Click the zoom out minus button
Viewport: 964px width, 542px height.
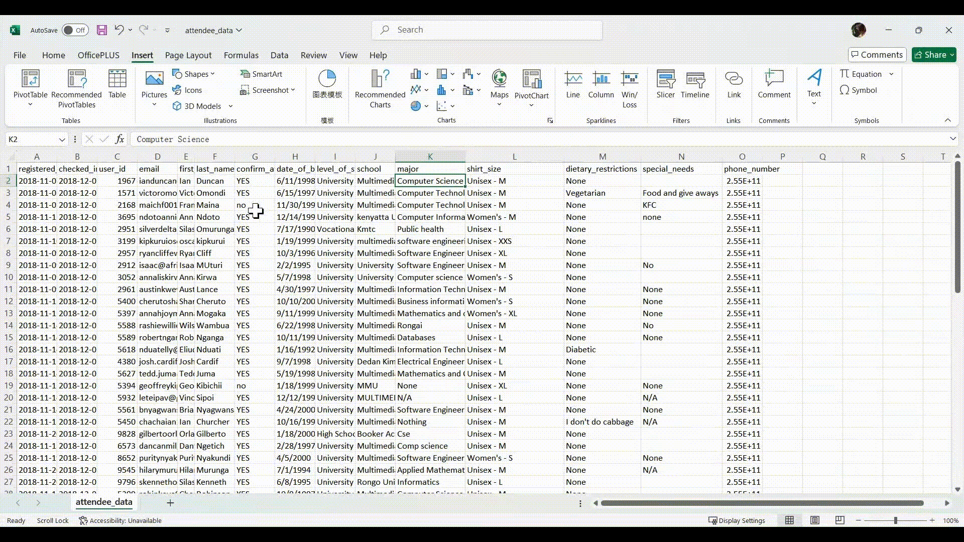(859, 520)
